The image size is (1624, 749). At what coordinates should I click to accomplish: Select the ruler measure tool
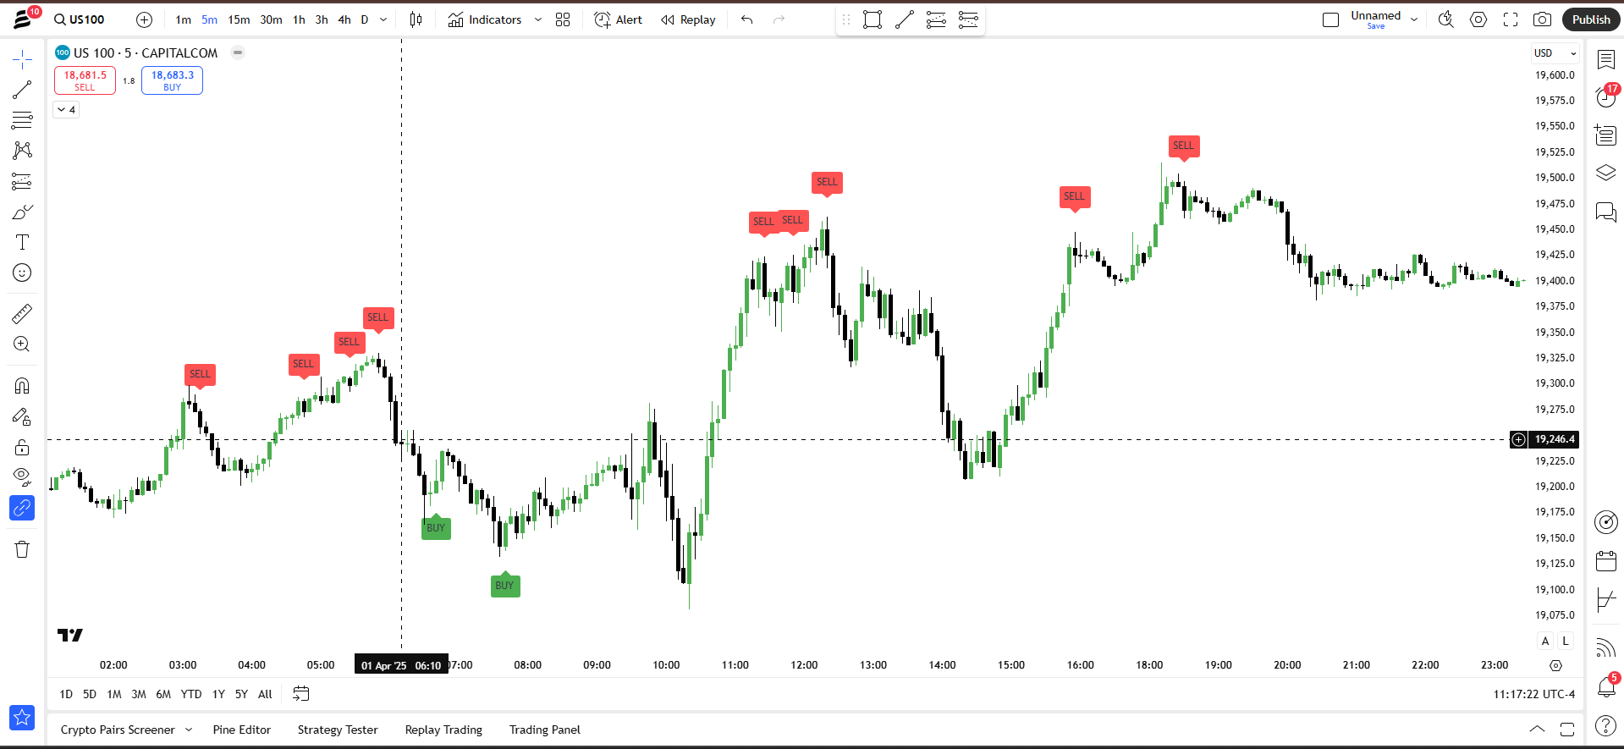tap(22, 314)
